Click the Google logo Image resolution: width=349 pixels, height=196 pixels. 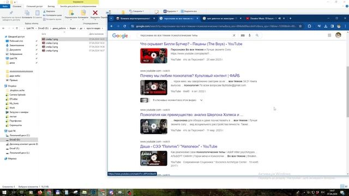point(120,35)
